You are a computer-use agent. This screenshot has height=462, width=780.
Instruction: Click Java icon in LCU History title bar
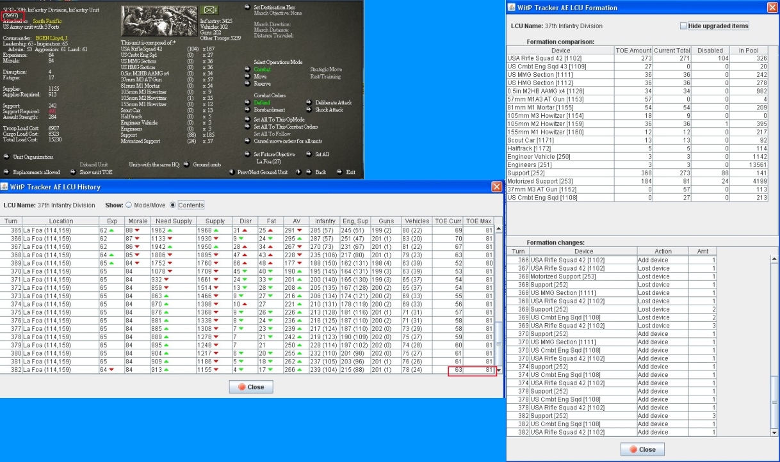4,186
